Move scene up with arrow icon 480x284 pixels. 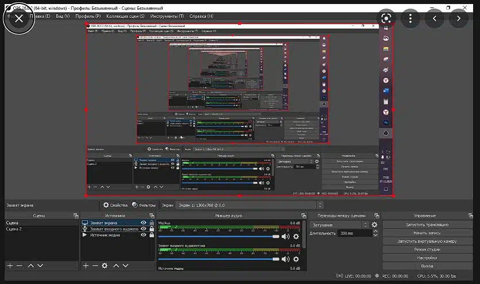[30, 266]
